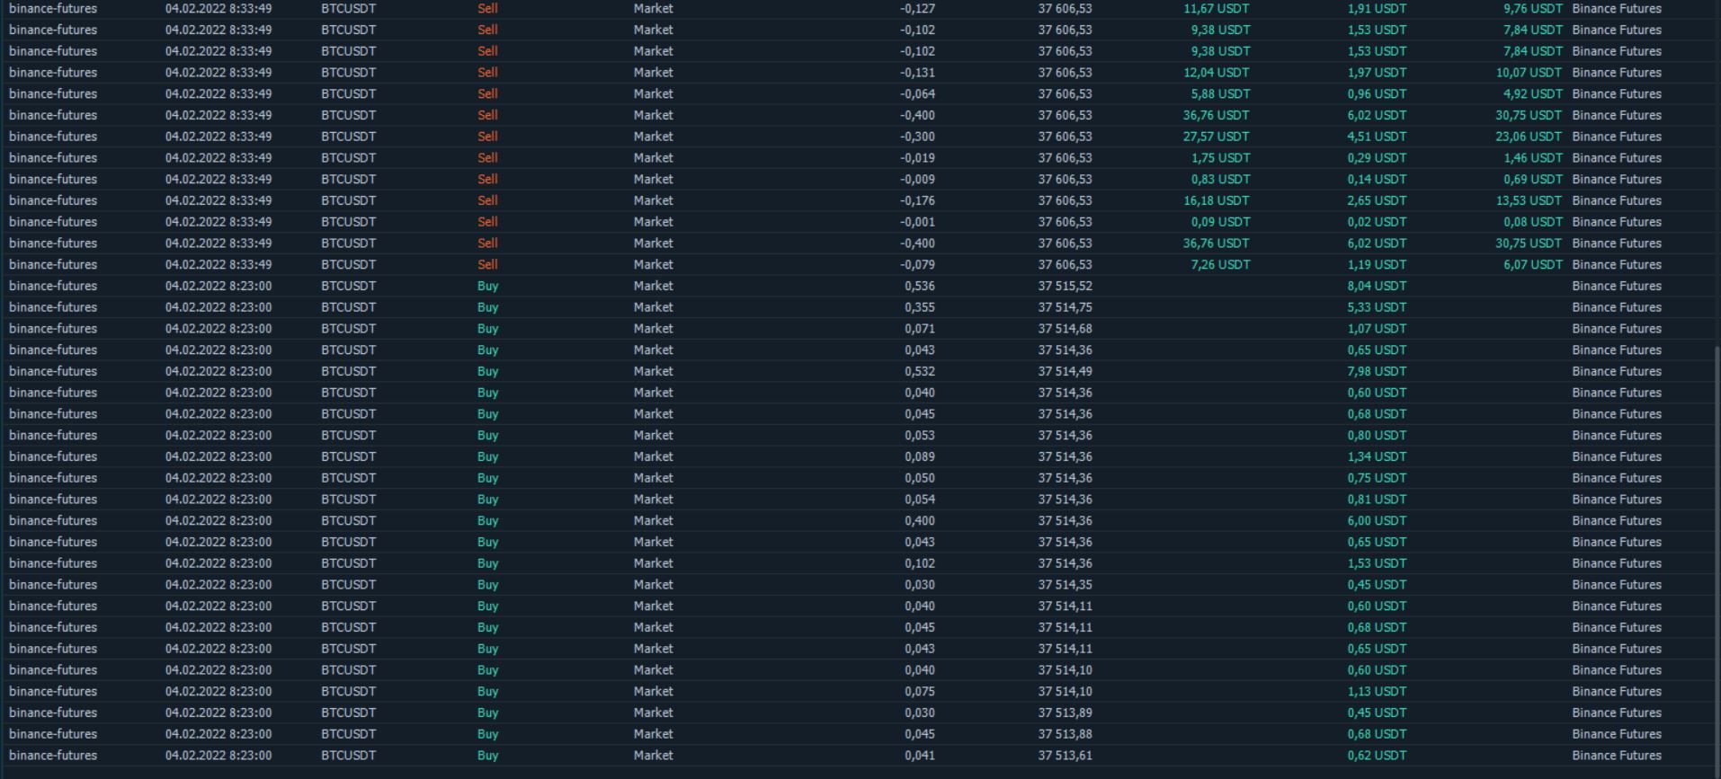The image size is (1721, 779).
Task: Click the fee value 0,29 USDT
Action: (1377, 158)
